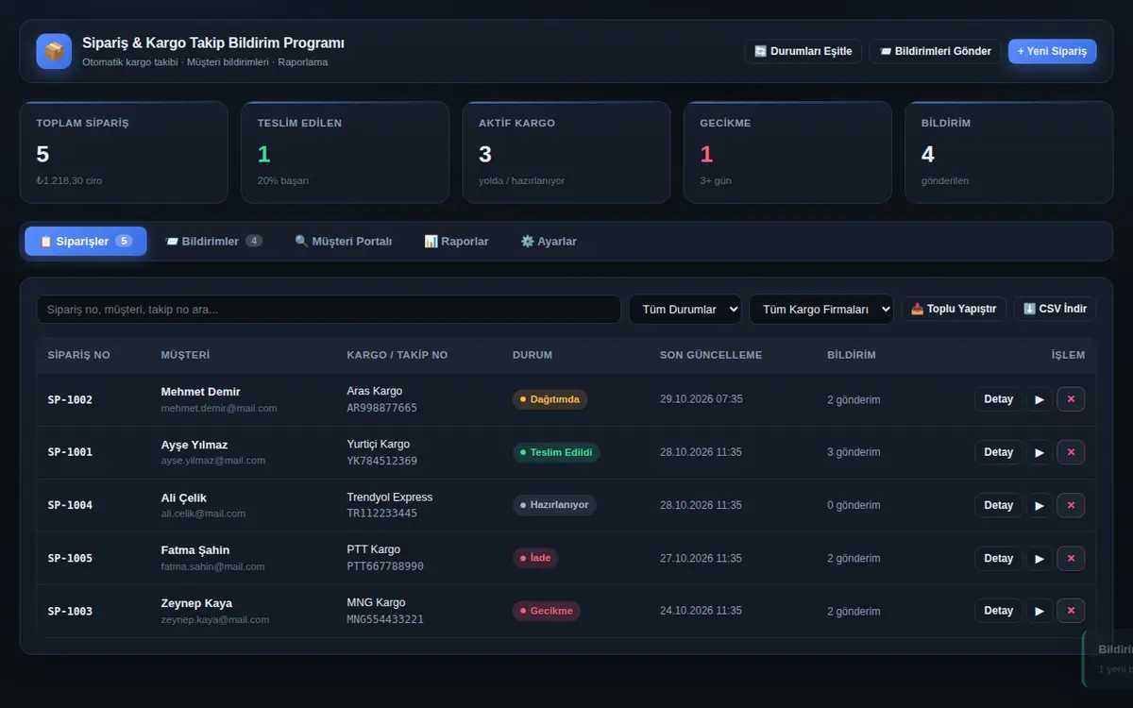1133x708 pixels.
Task: Click customer name Zeynep Kaya
Action: pyautogui.click(x=196, y=603)
